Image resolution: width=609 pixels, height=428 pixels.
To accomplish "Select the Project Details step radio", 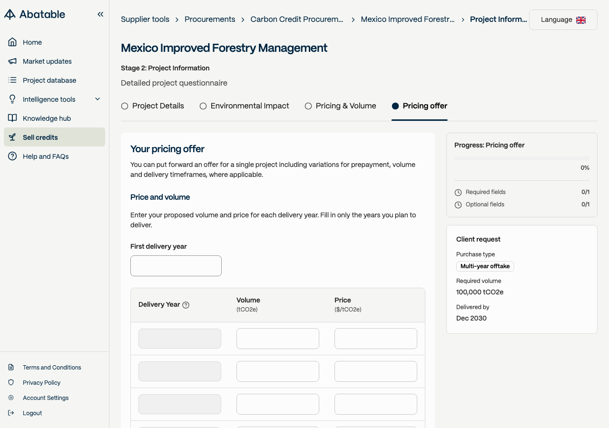I will click(125, 106).
